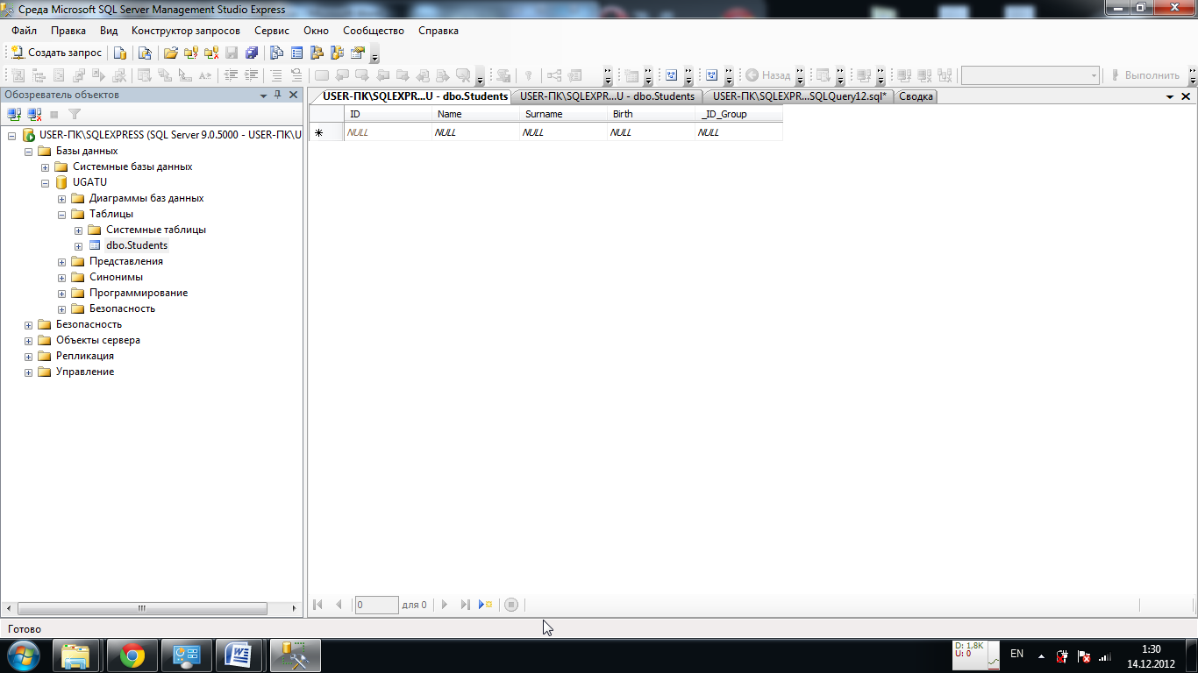This screenshot has width=1198, height=673.
Task: Open Microsoft Word from the taskbar
Action: [x=239, y=655]
